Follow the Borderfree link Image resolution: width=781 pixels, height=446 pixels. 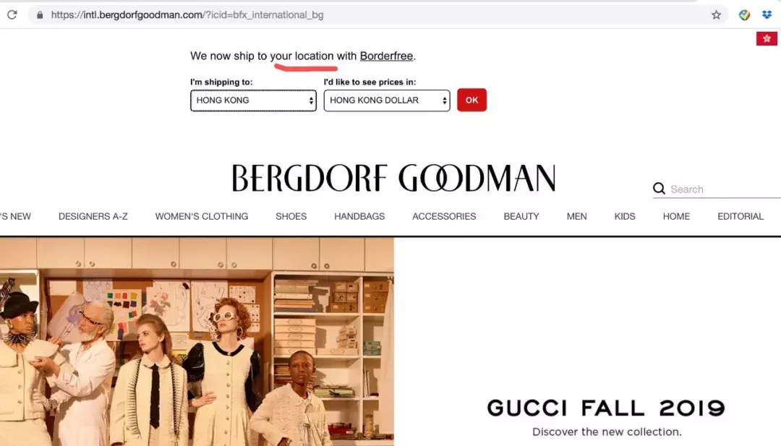(x=386, y=56)
